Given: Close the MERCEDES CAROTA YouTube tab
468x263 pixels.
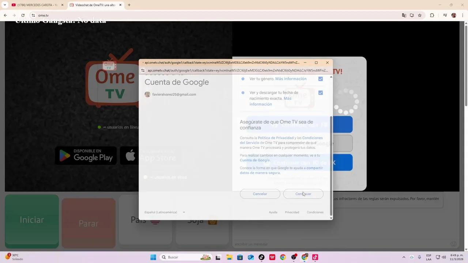Looking at the screenshot, I should (x=62, y=5).
